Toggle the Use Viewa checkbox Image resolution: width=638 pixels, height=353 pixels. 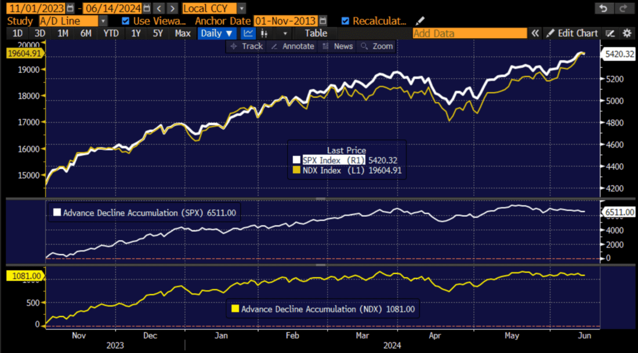click(x=125, y=20)
